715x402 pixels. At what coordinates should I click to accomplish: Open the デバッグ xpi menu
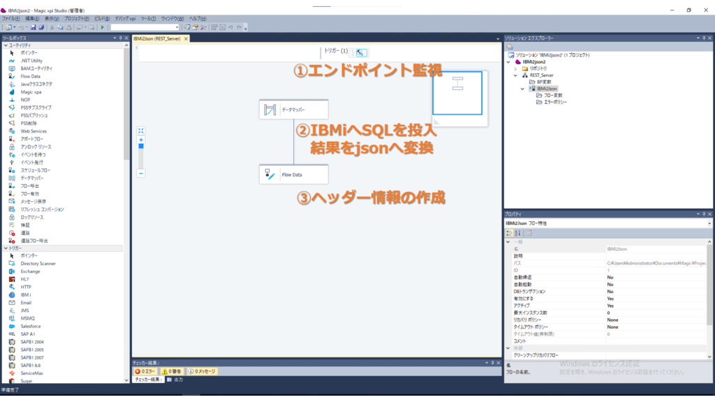125,19
